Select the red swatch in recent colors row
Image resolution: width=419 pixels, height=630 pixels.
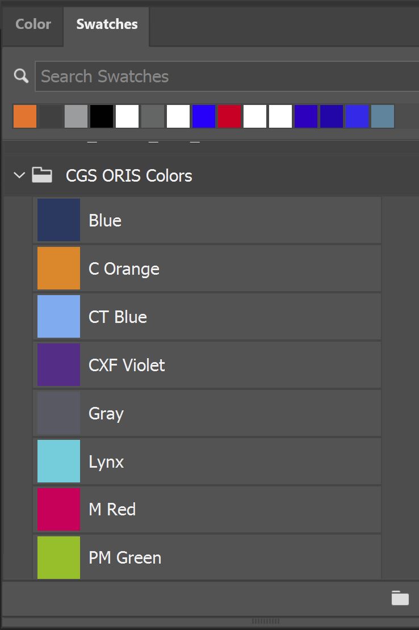229,116
